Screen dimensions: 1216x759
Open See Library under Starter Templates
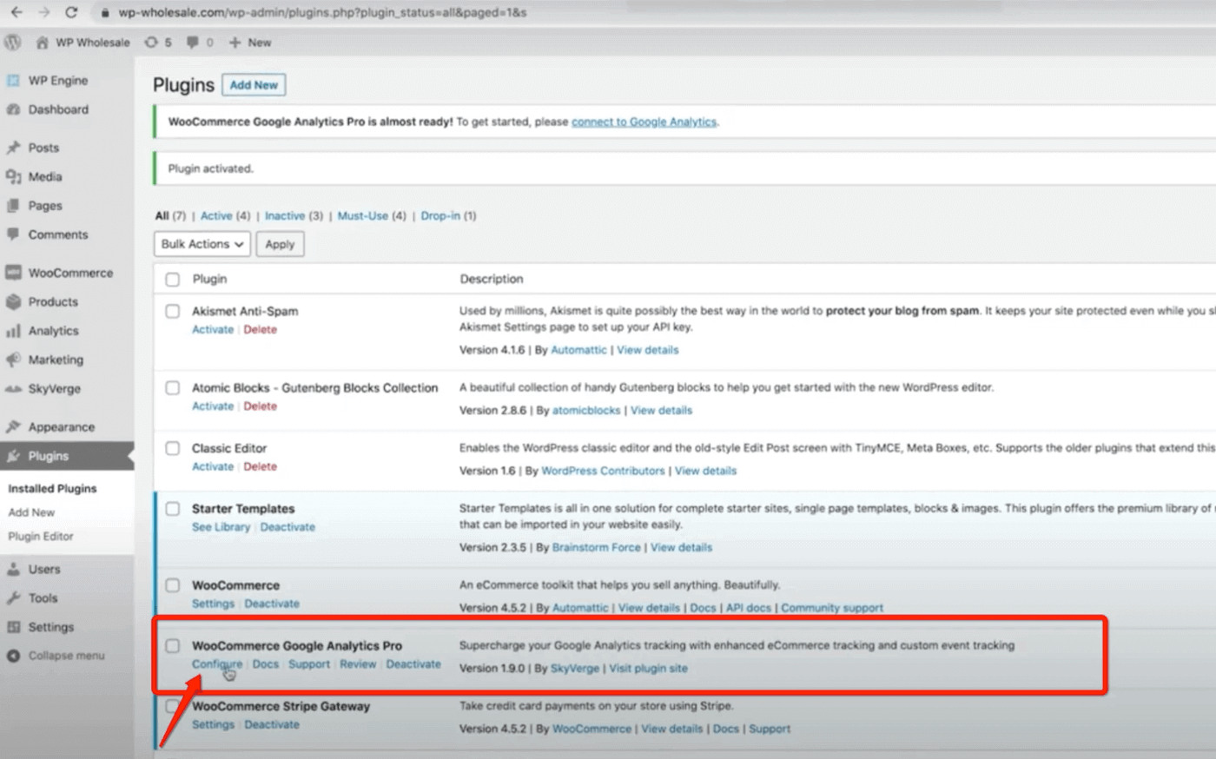click(221, 527)
